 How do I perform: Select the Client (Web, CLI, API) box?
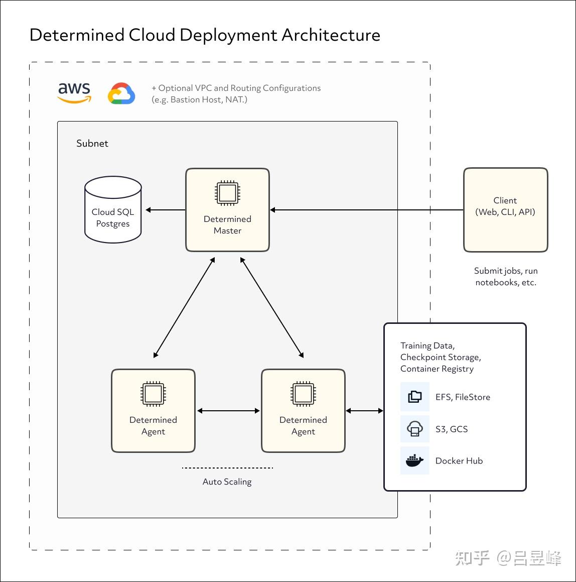[x=506, y=210]
